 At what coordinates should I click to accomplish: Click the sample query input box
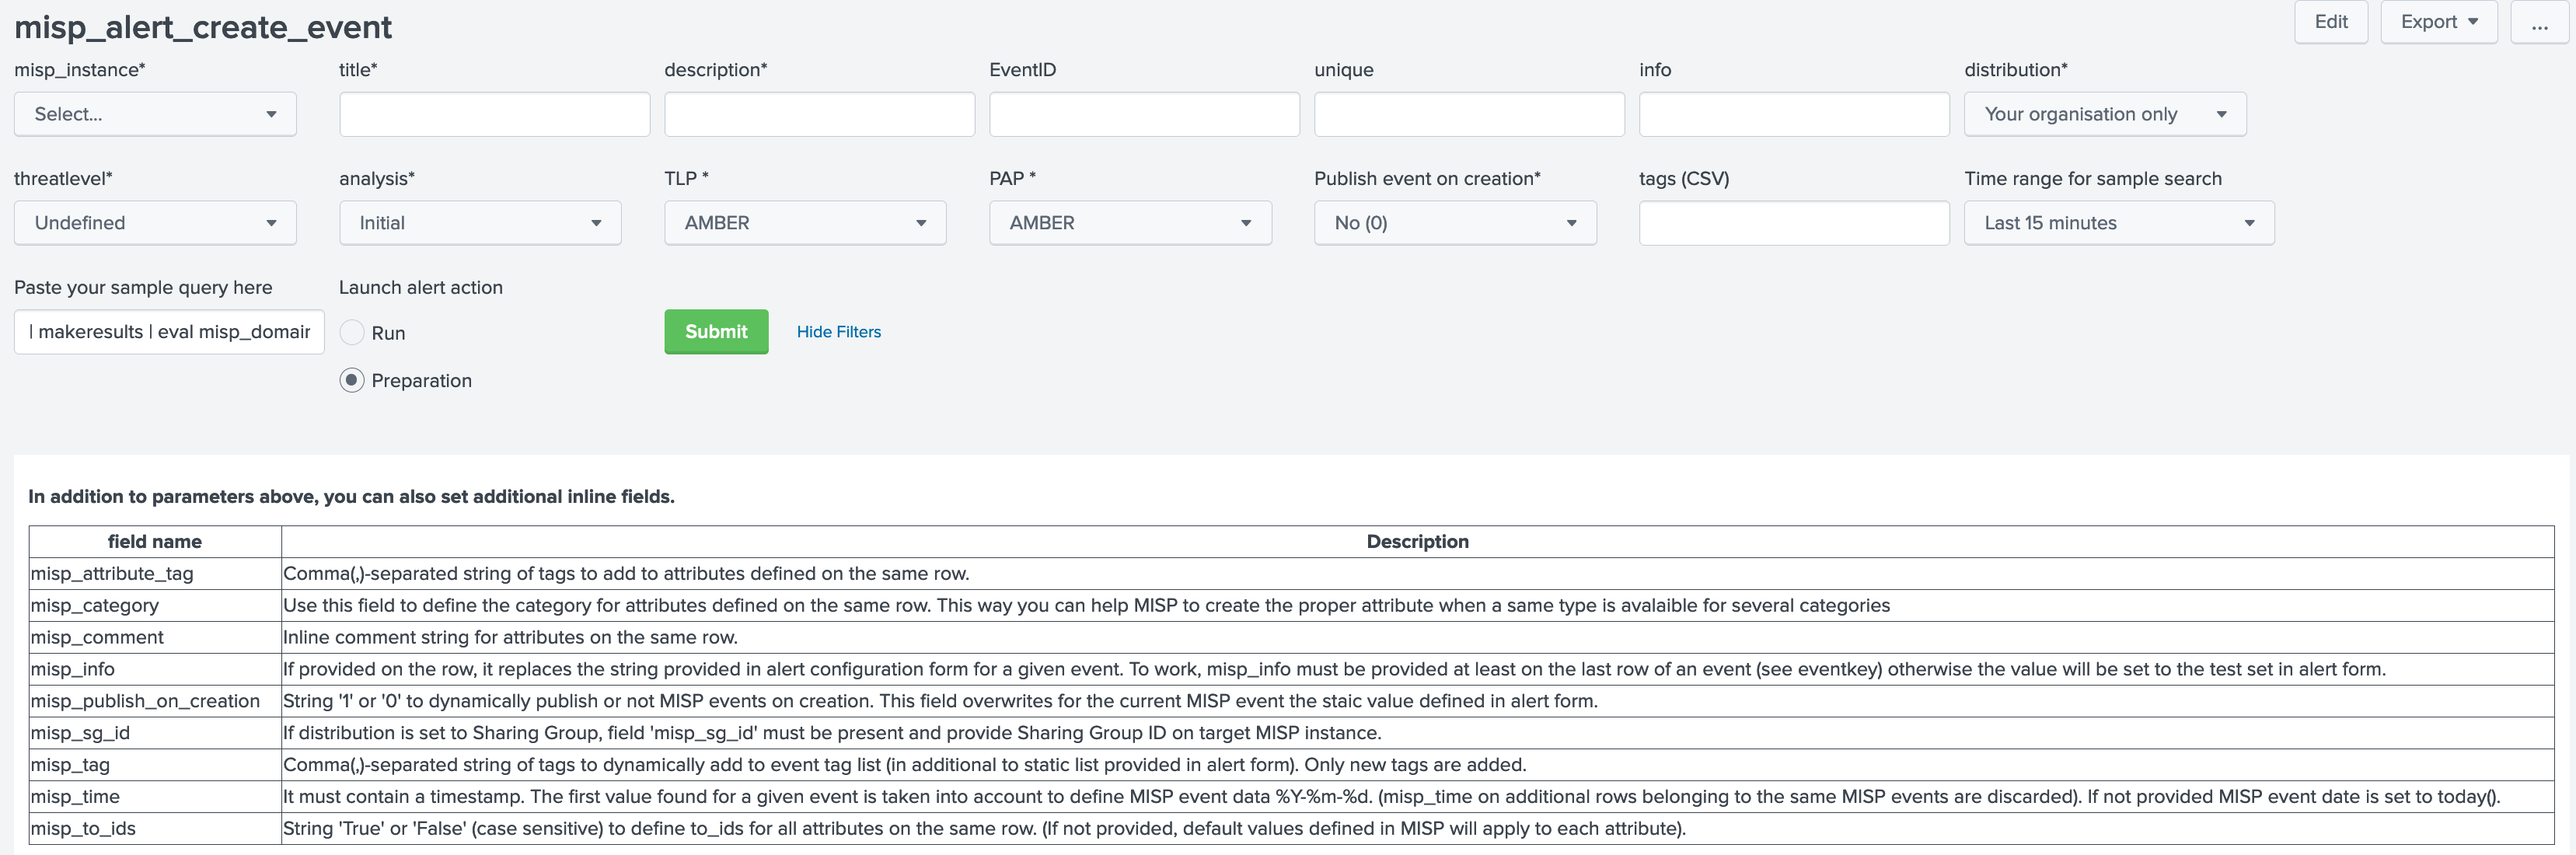click(x=169, y=332)
